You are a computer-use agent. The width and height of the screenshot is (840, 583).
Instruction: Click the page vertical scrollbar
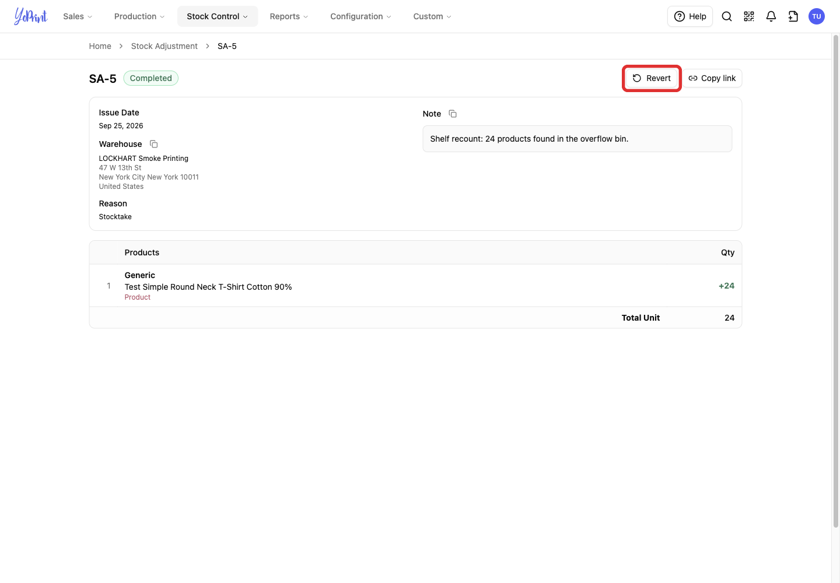[x=836, y=281]
